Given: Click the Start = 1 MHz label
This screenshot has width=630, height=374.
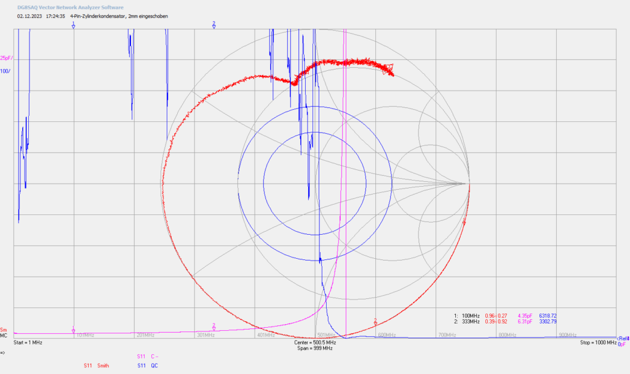Looking at the screenshot, I should coord(28,343).
